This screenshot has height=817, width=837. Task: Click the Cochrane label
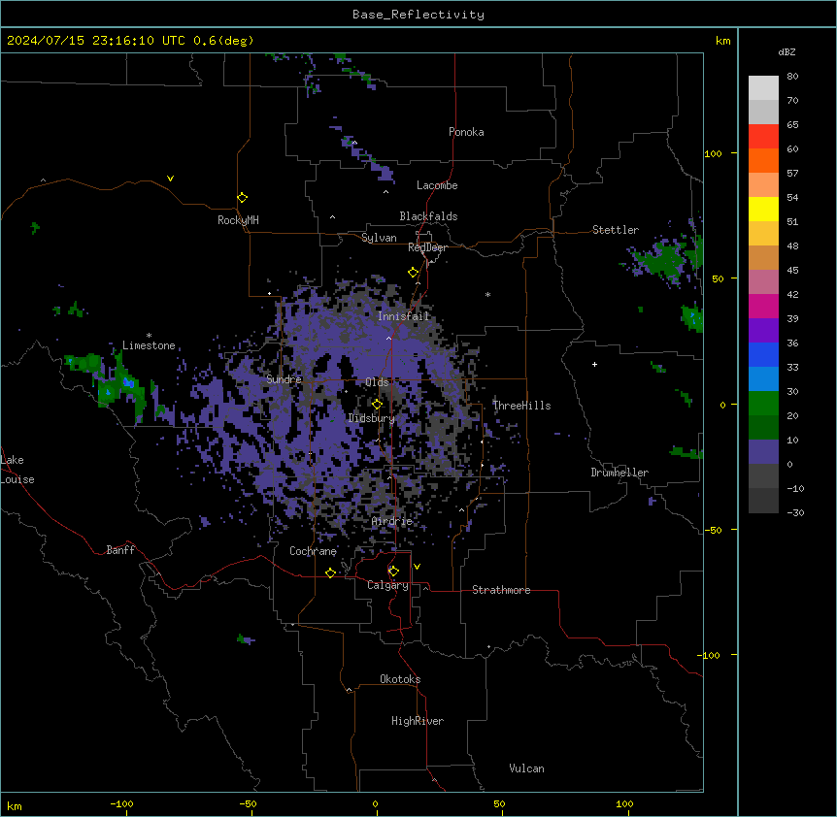click(313, 551)
